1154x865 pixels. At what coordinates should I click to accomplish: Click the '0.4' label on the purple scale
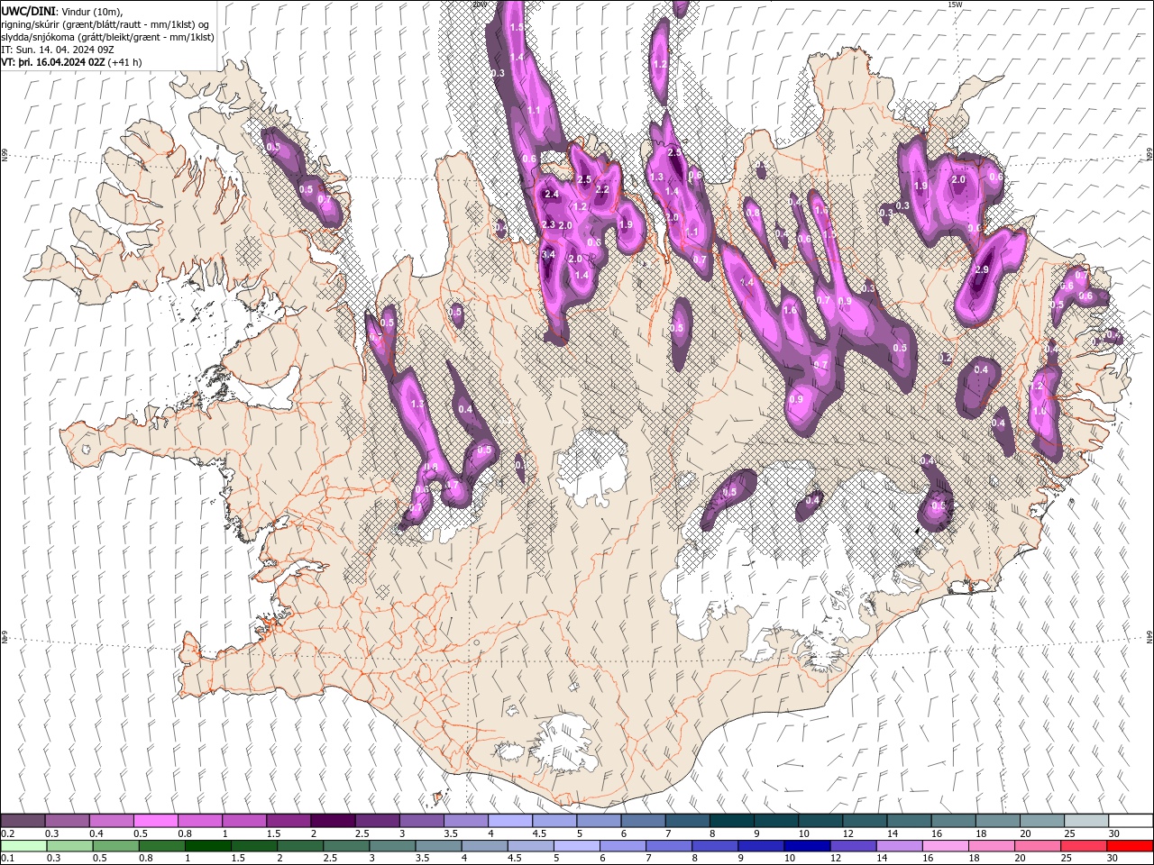pyautogui.click(x=96, y=833)
